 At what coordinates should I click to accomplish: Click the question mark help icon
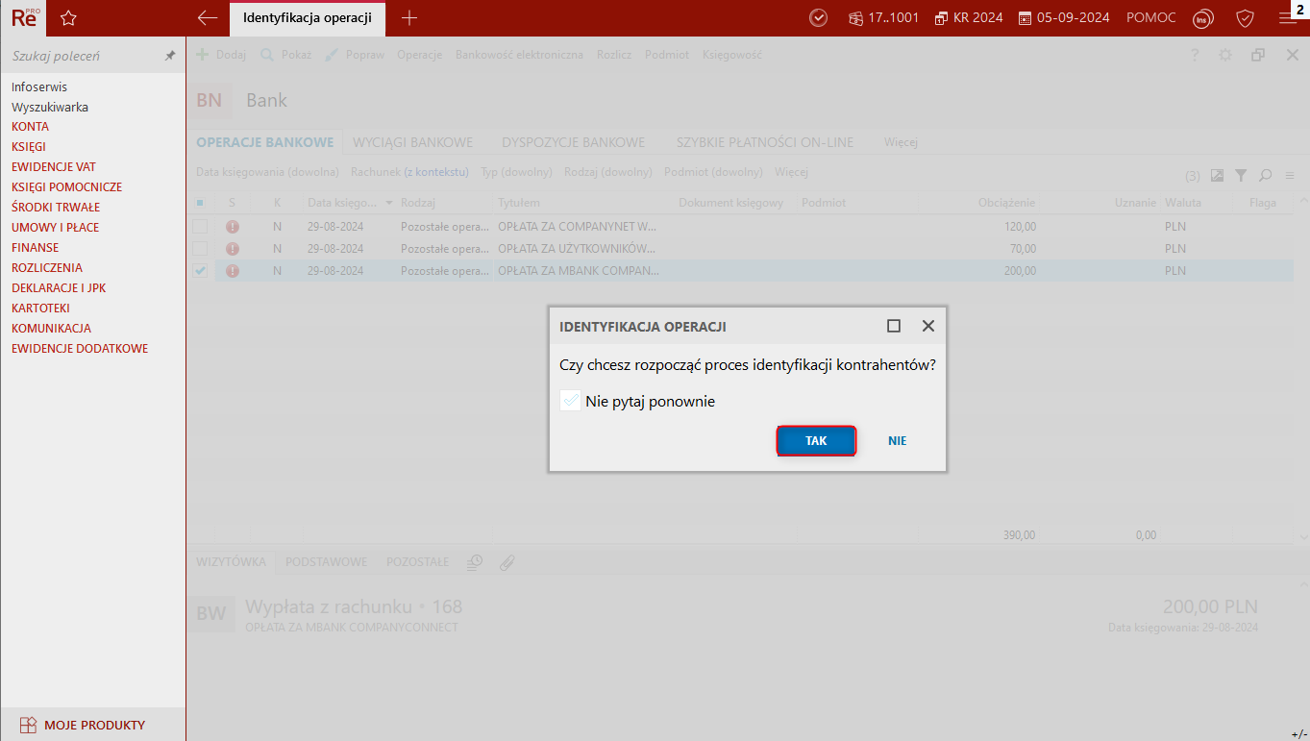[x=1195, y=55]
